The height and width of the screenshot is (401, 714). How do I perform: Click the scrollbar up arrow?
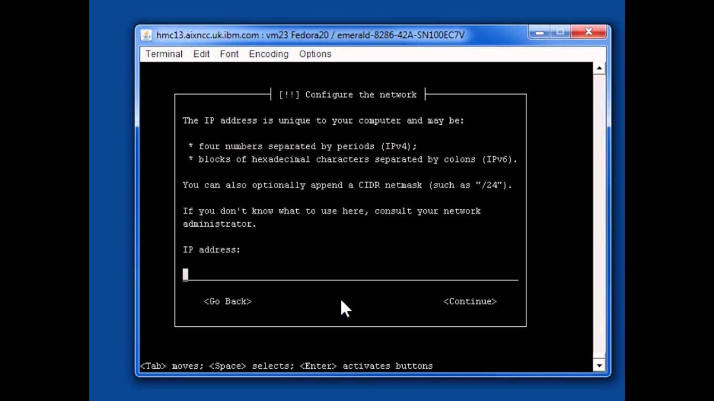click(x=599, y=69)
